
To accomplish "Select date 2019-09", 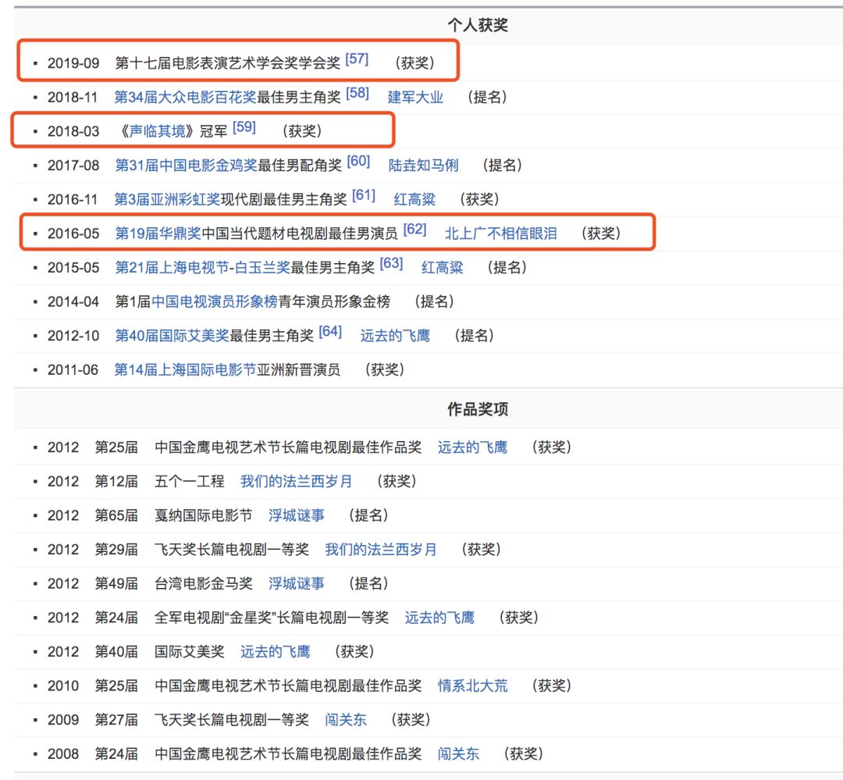I will tap(73, 63).
